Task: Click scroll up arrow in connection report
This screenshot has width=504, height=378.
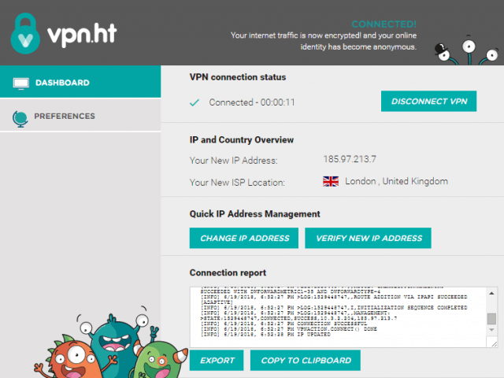Action: pyautogui.click(x=491, y=293)
